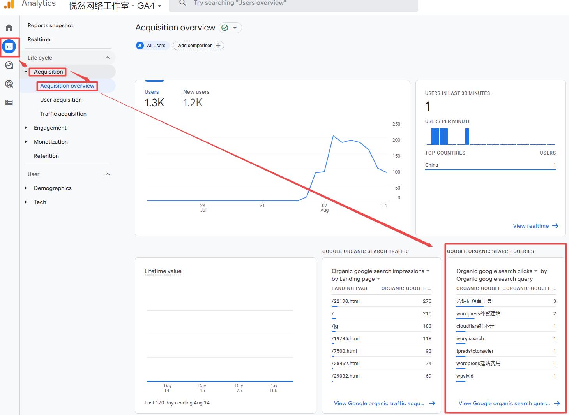Viewport: 569px width, 415px height.
Task: Click View realtime link
Action: point(531,226)
